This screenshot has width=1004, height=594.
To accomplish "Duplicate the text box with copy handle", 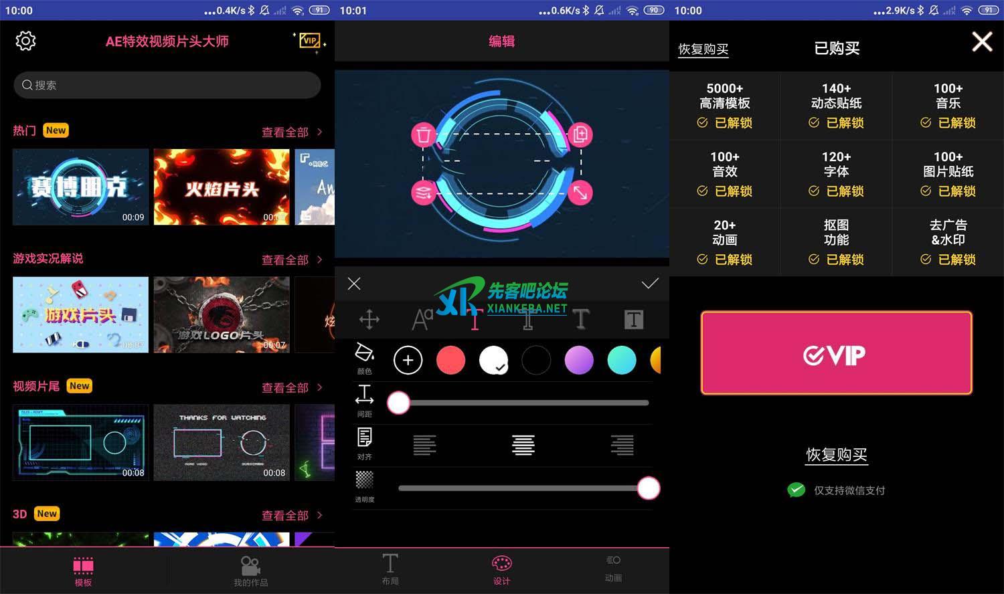I will coord(580,134).
